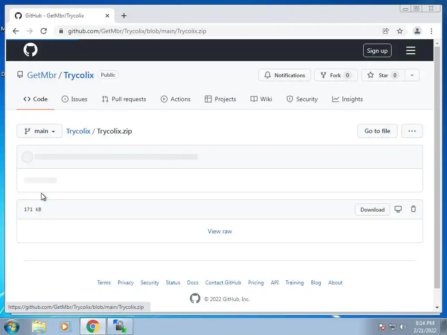Open the Pull requests tab
This screenshot has height=335, width=447.
(x=124, y=99)
